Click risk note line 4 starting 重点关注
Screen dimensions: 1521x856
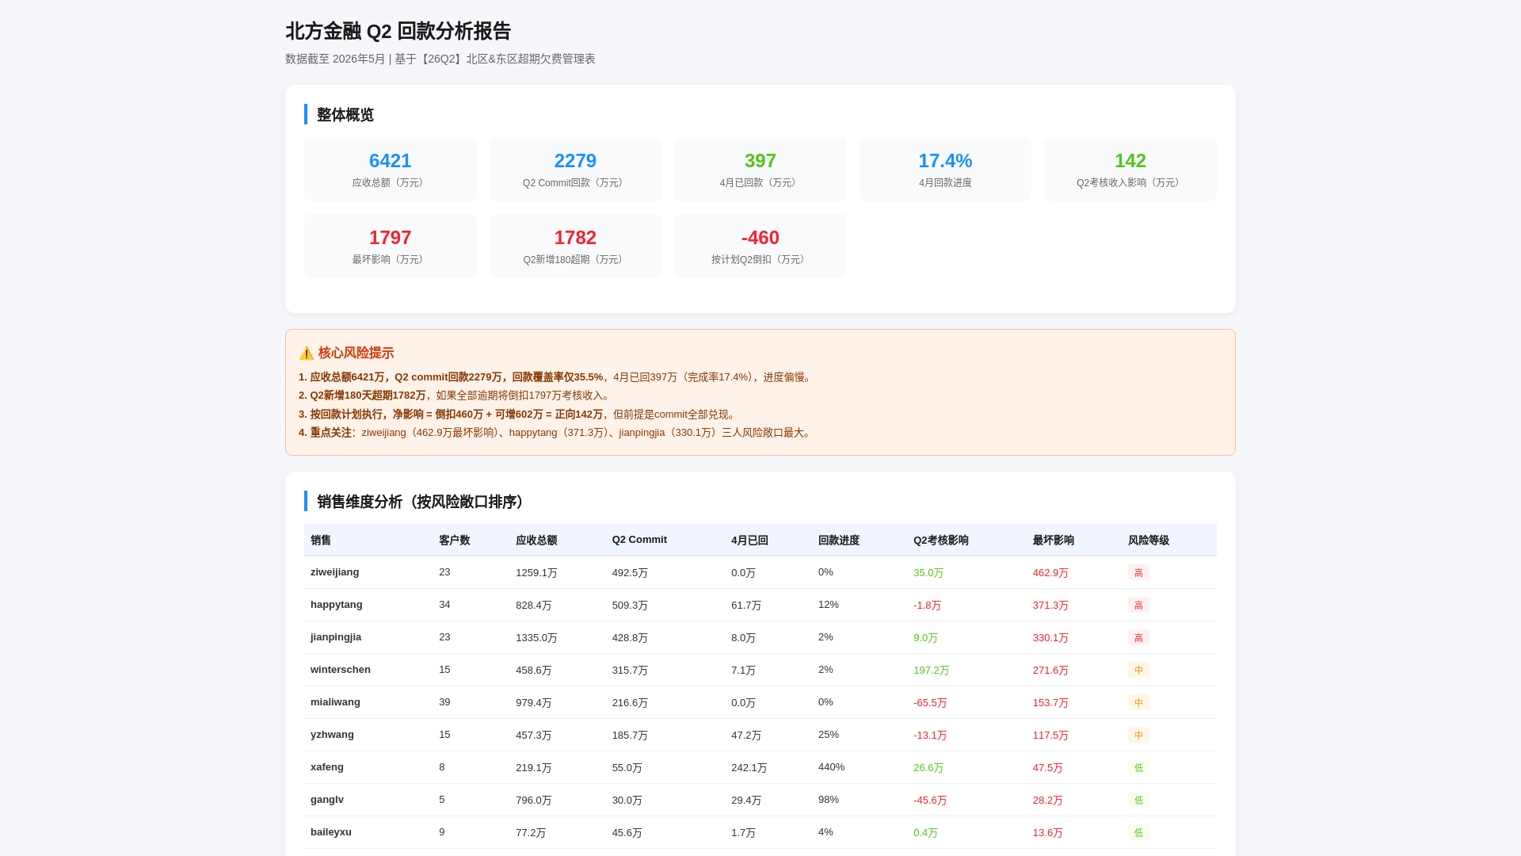click(556, 433)
